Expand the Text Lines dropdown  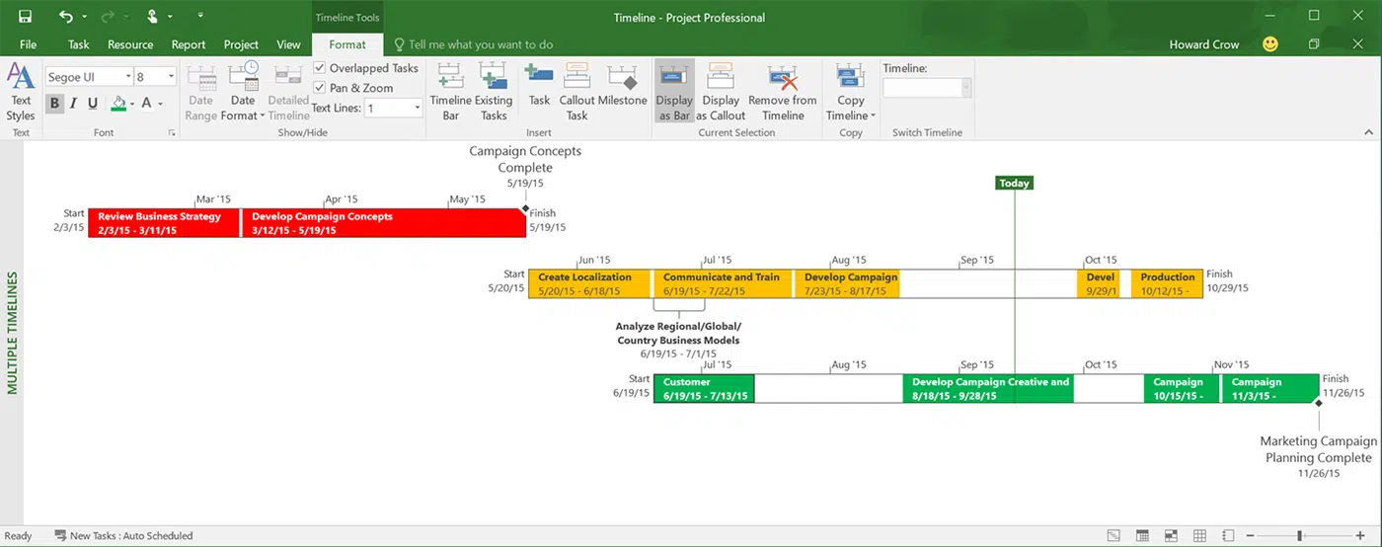[418, 109]
